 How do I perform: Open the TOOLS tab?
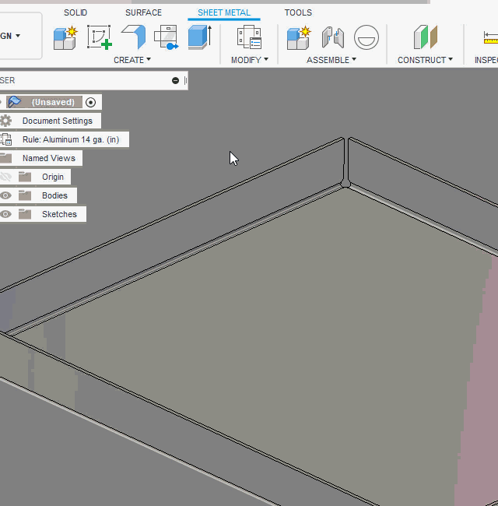click(298, 12)
